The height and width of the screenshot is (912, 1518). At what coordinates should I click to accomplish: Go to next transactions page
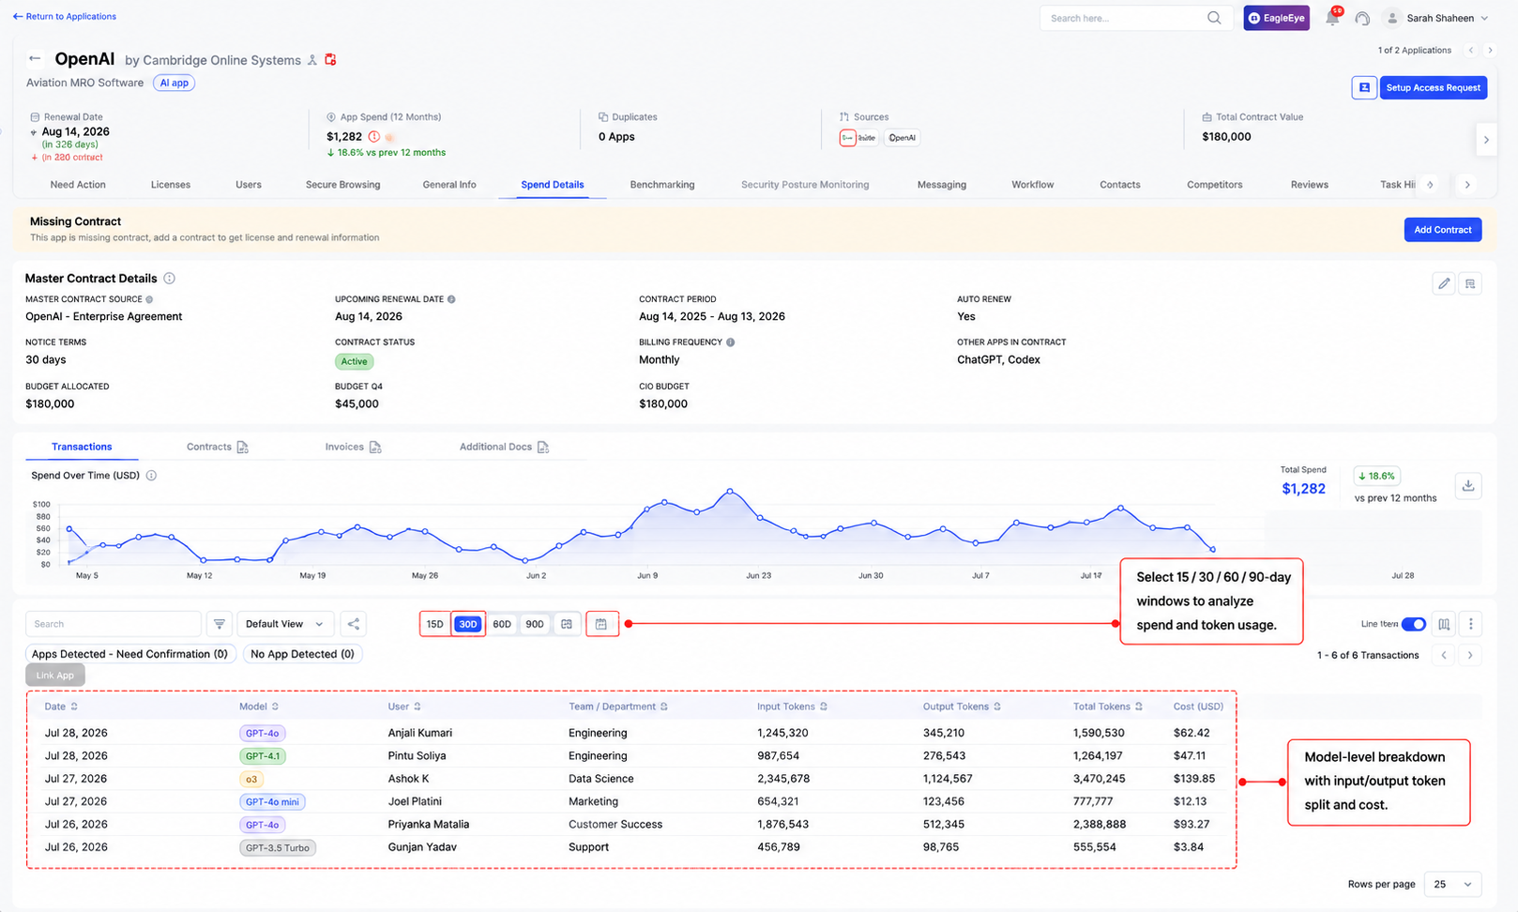click(1470, 655)
